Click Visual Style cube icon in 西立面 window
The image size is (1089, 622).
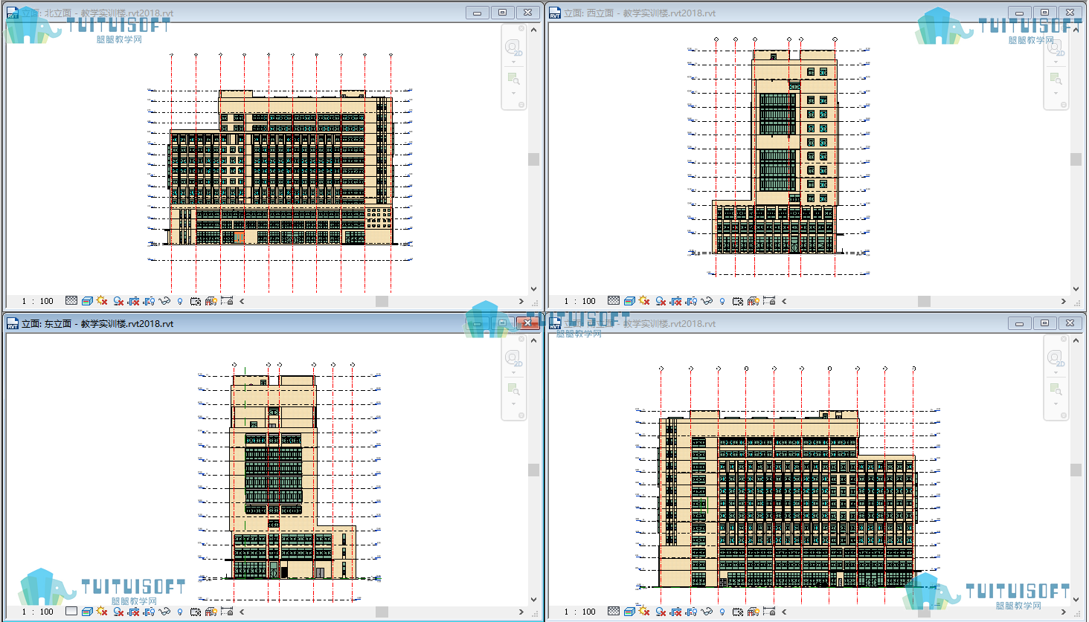tap(629, 301)
